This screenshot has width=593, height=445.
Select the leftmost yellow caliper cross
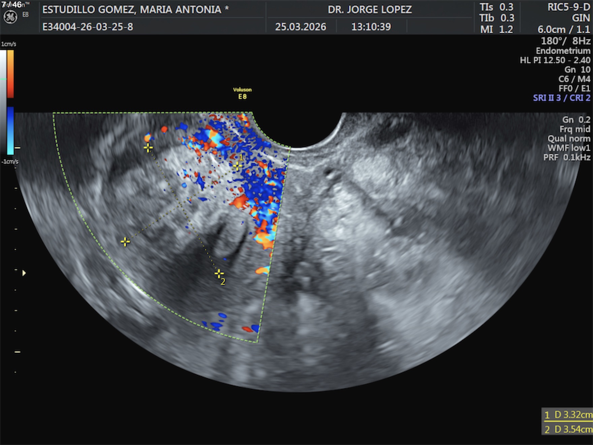[125, 242]
